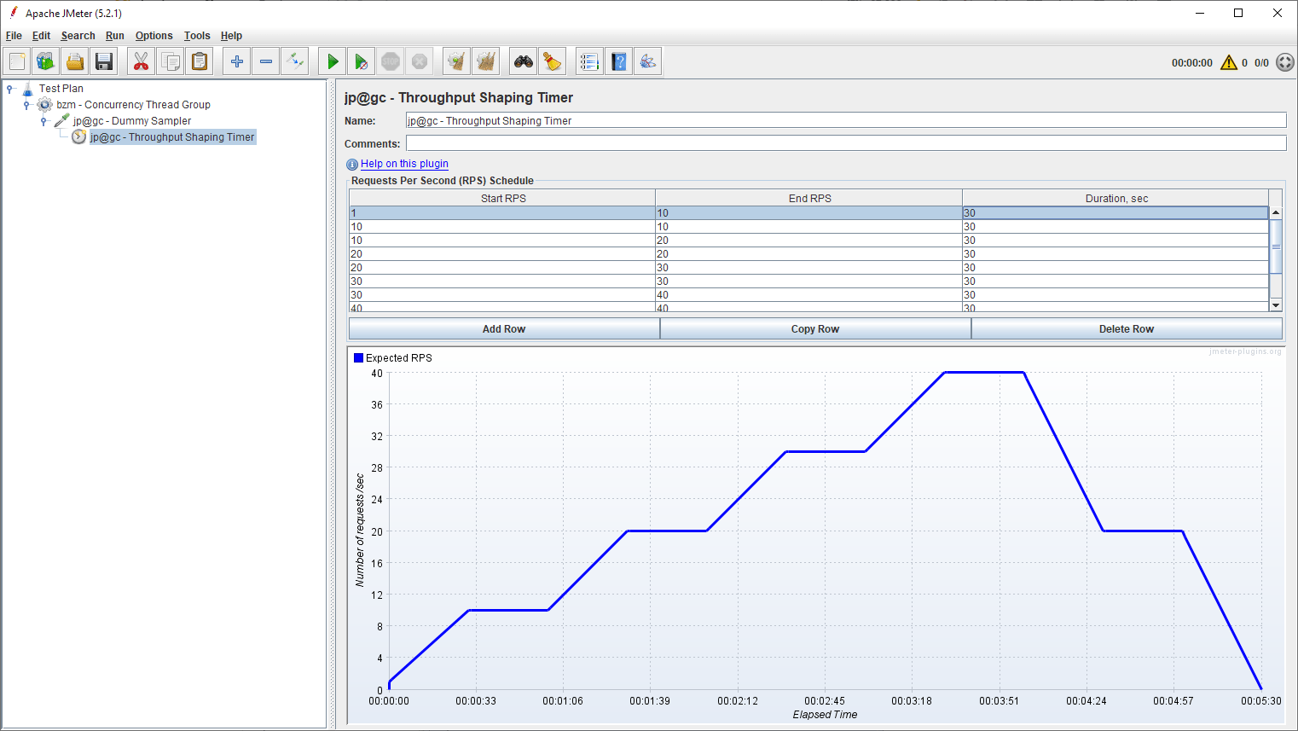
Task: Click the Copy Row button
Action: (815, 329)
